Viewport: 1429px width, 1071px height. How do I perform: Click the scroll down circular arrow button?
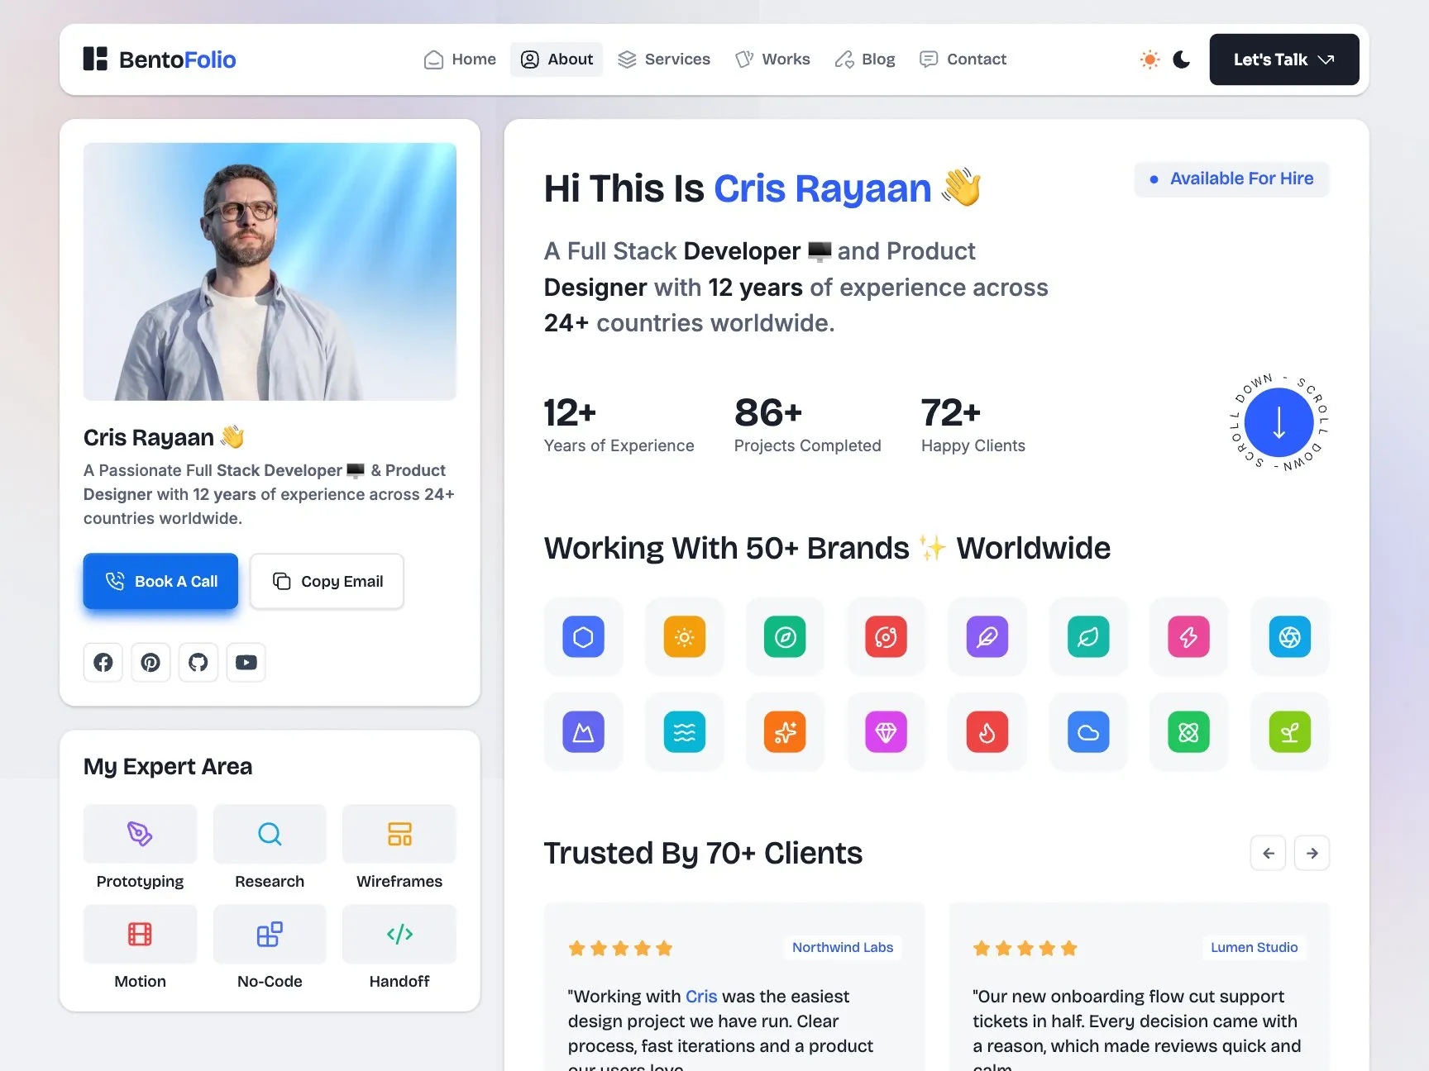1279,422
